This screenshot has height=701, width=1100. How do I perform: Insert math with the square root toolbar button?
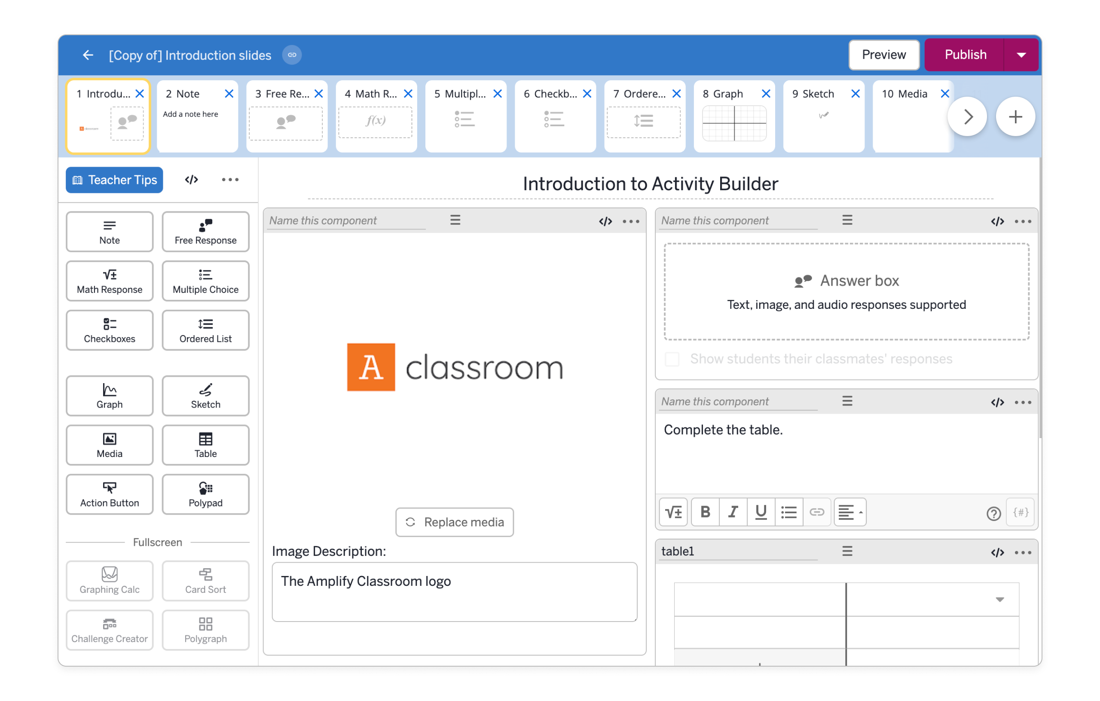click(x=674, y=512)
